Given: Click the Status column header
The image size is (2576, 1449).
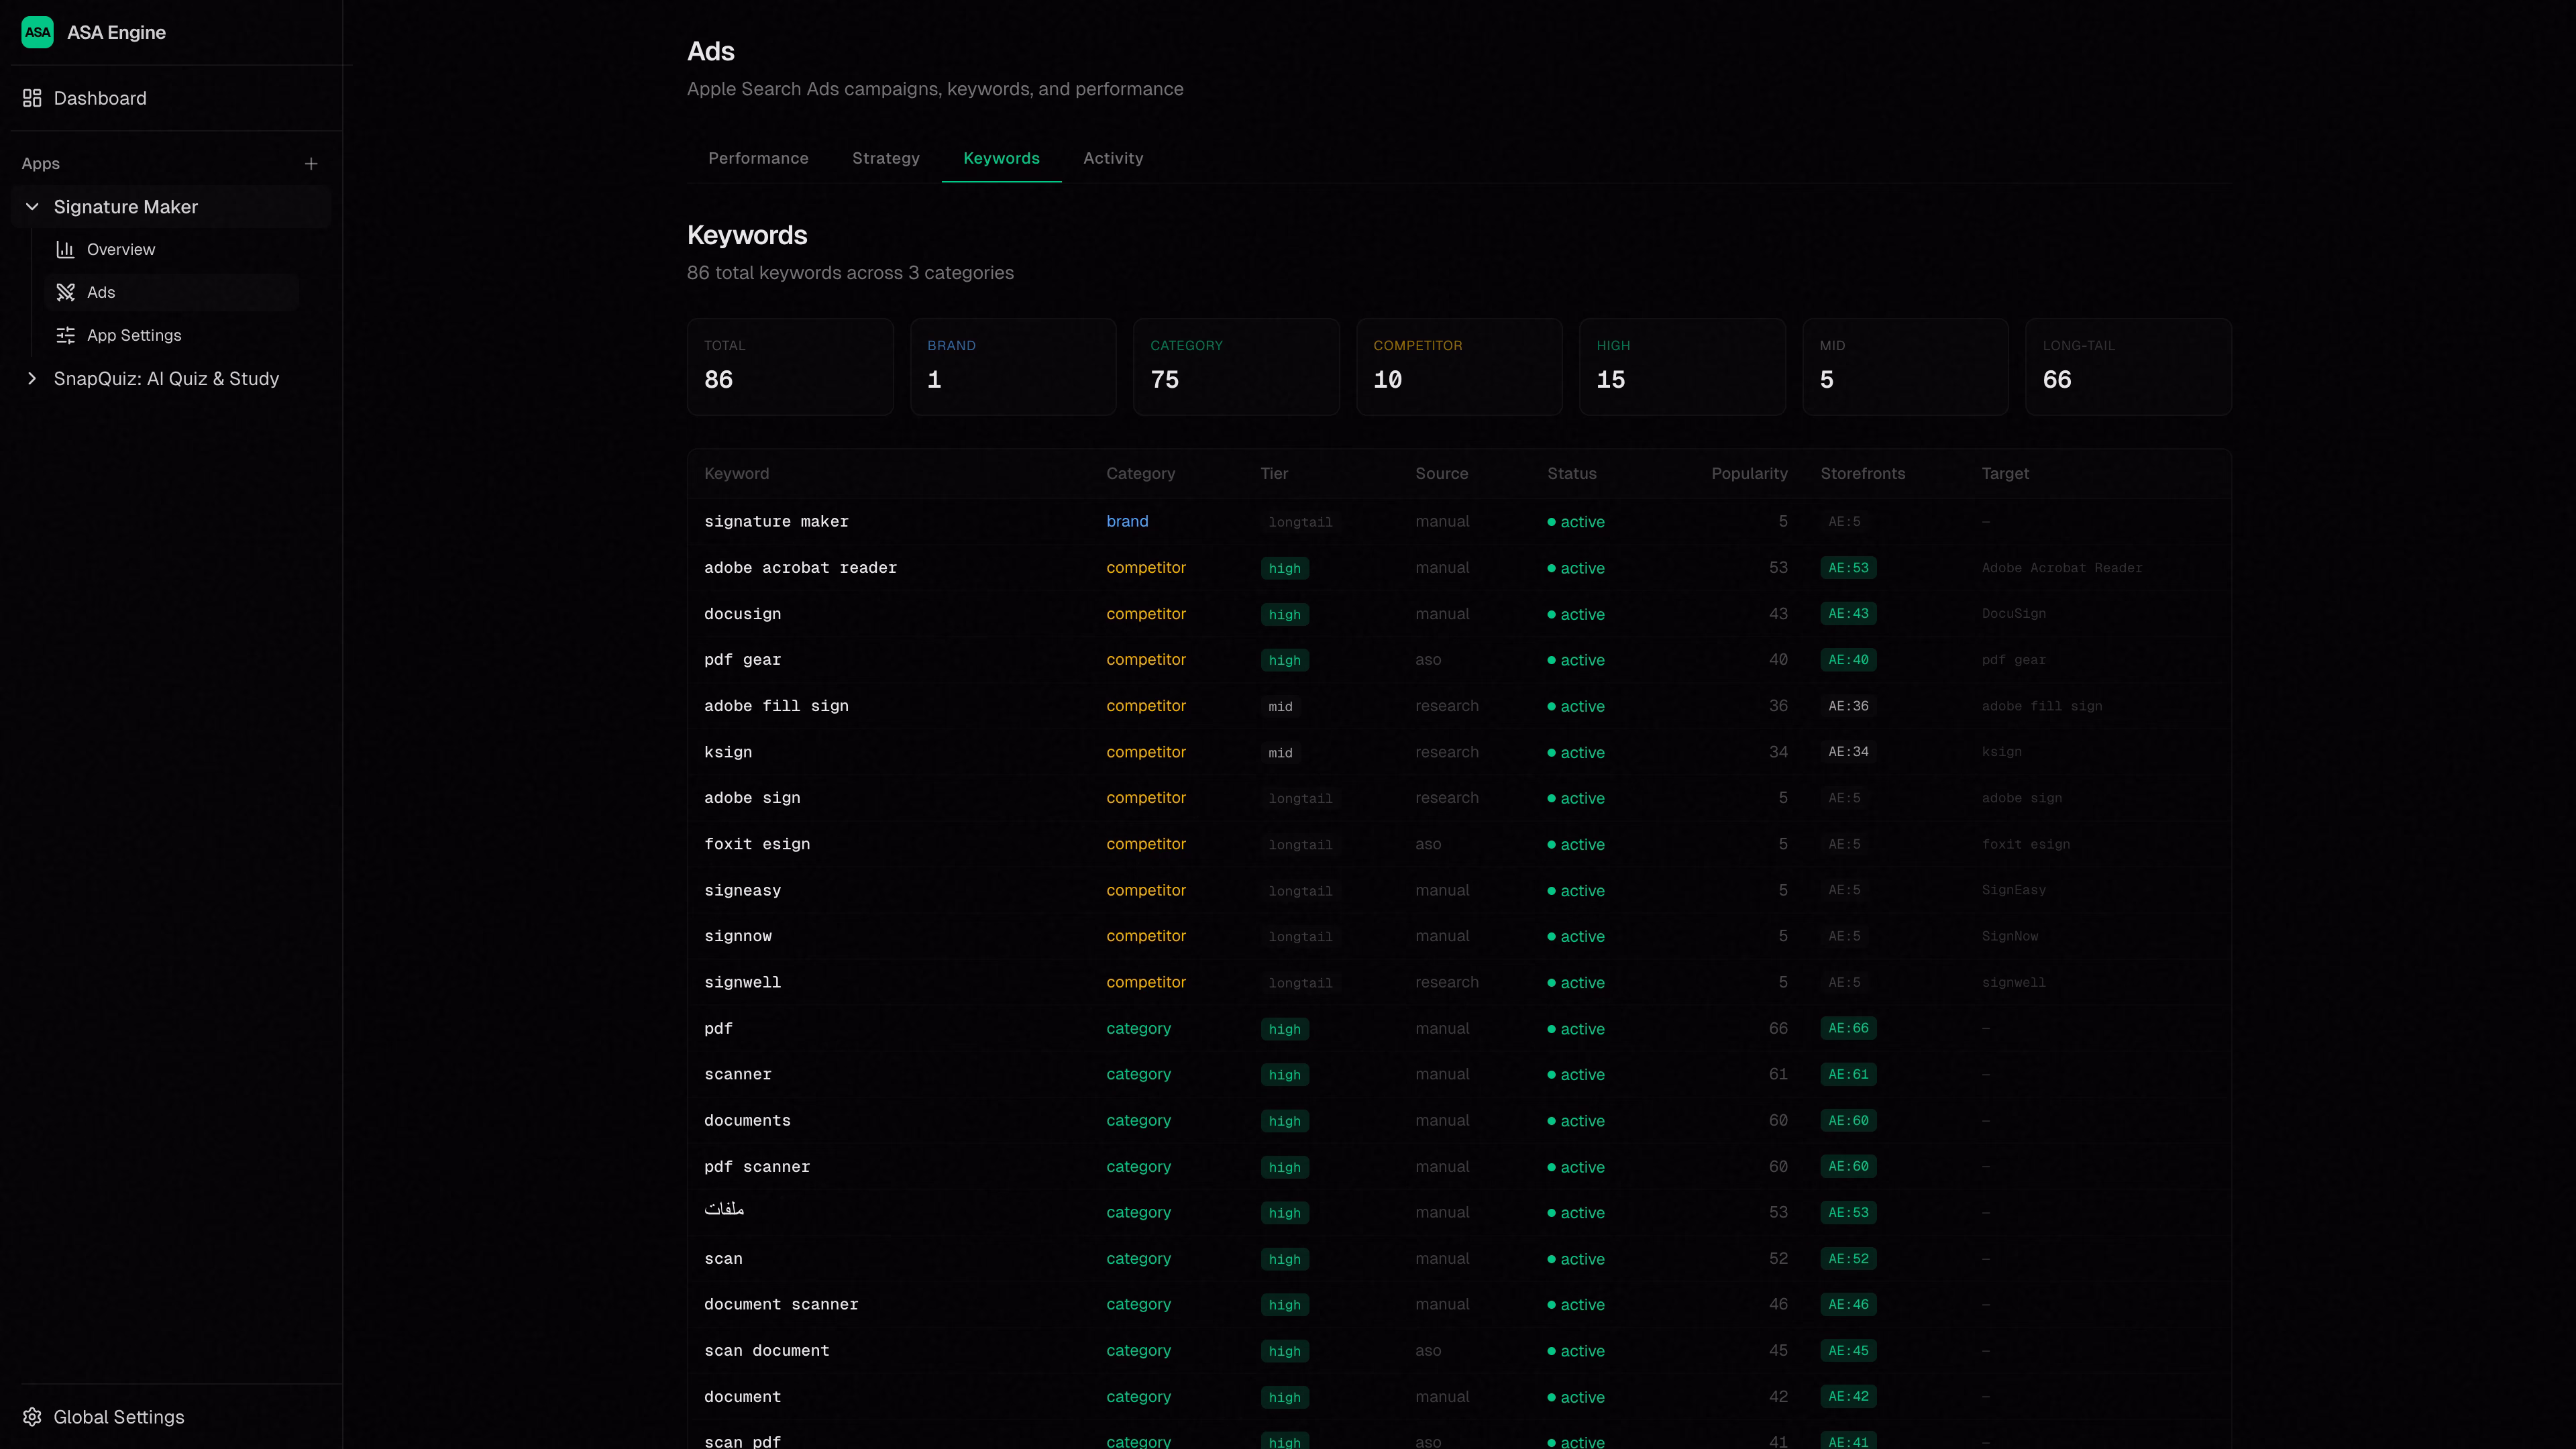Looking at the screenshot, I should point(1572,473).
